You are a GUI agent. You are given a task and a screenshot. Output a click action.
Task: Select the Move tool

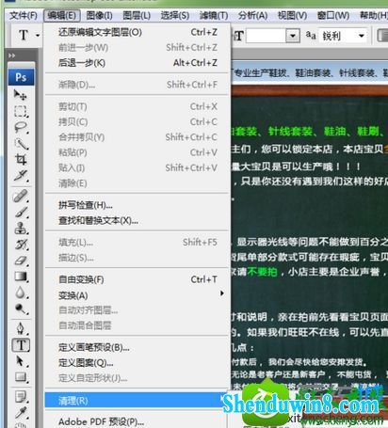tap(21, 95)
